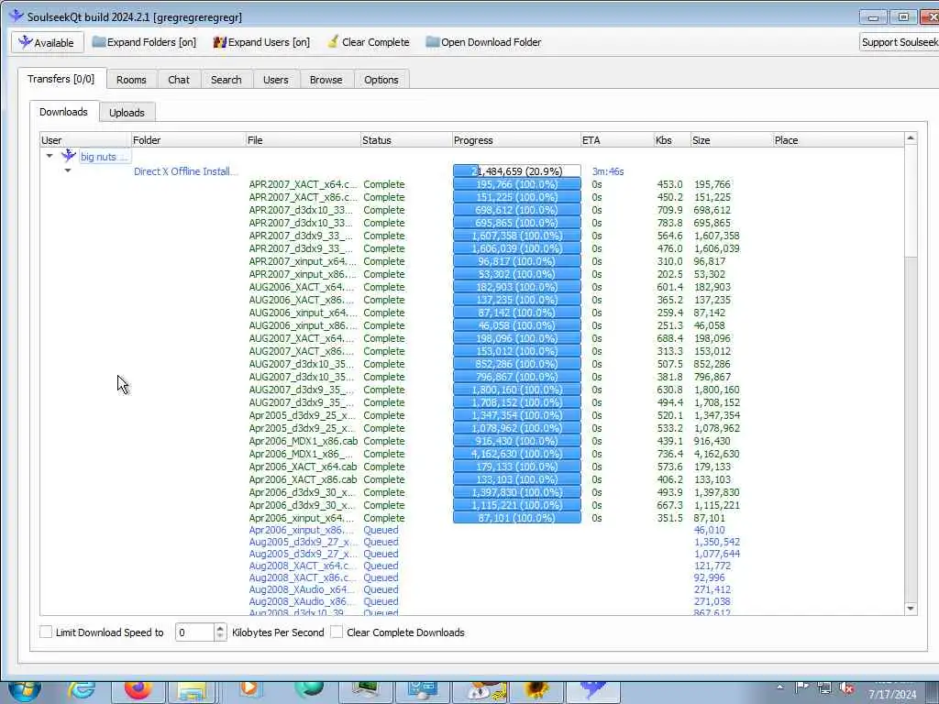The width and height of the screenshot is (939, 704).
Task: Select the Transfers [0/0] tab
Action: tap(61, 79)
